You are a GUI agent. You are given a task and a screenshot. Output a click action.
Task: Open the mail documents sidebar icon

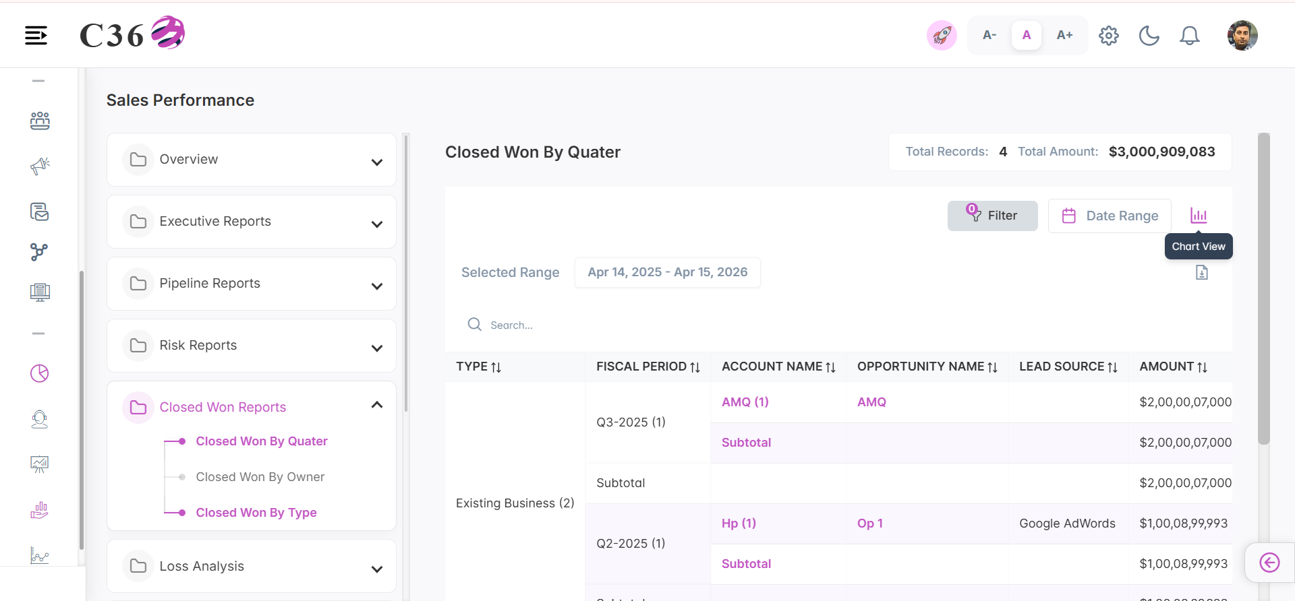(x=40, y=212)
